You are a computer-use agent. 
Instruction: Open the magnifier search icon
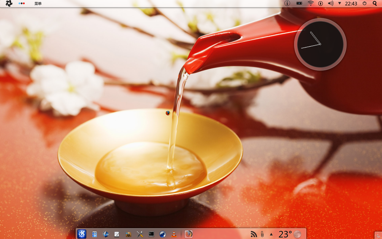[x=375, y=3]
